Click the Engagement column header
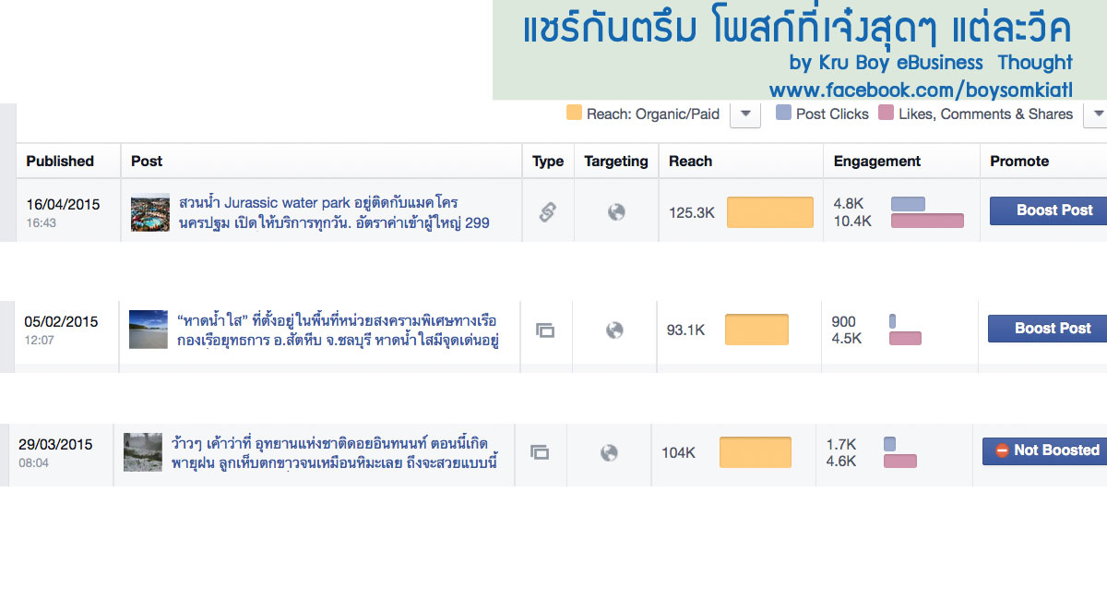This screenshot has width=1107, height=600. [x=876, y=161]
